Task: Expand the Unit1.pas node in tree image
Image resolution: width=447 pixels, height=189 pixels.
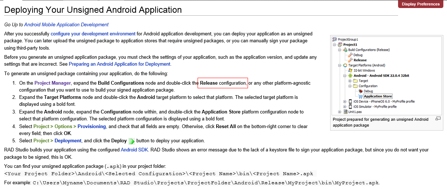Action: tap(339, 112)
